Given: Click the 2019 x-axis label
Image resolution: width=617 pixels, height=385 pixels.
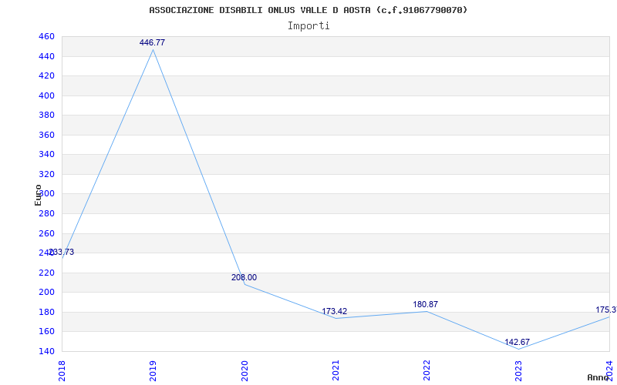Looking at the screenshot, I should 153,371.
